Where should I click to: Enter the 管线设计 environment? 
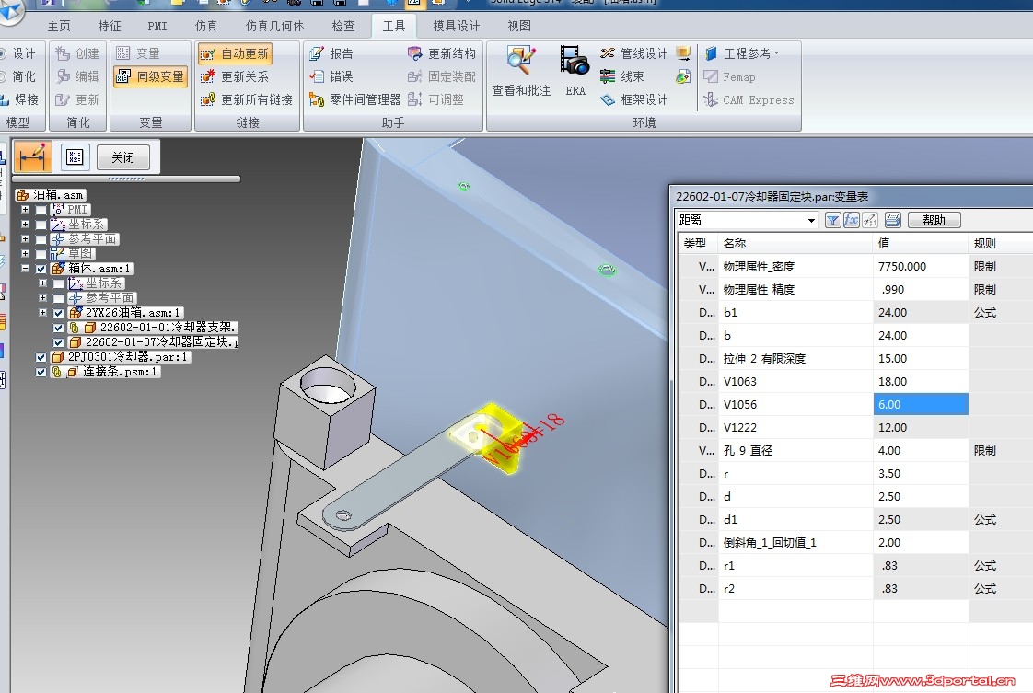633,53
